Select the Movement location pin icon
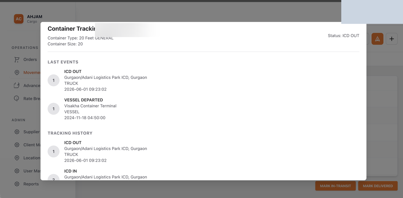Viewport: 403px width, 198px height. tap(17, 73)
